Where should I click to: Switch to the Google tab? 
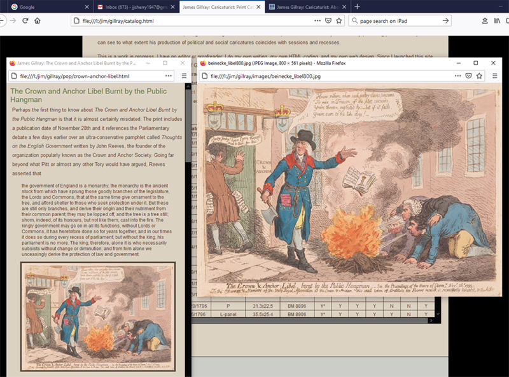tap(45, 6)
